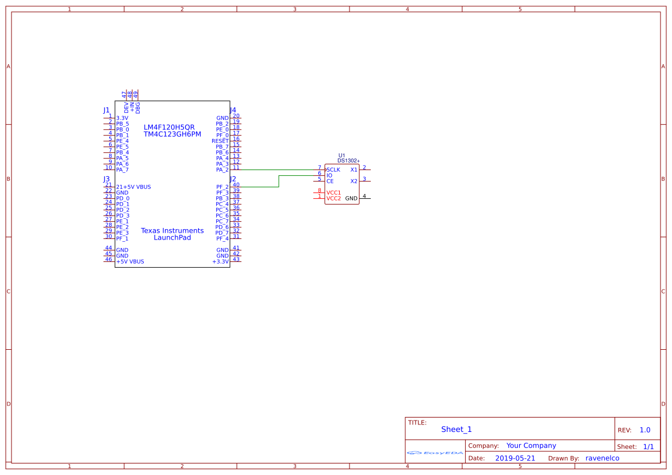
Task: Click the VCC1 pin 8 label
Action: [333, 193]
